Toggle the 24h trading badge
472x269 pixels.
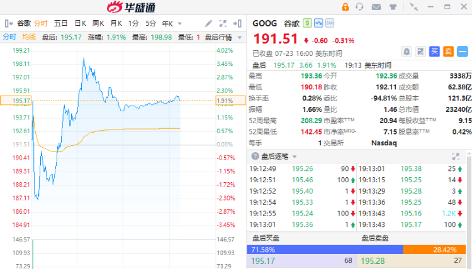[330, 23]
